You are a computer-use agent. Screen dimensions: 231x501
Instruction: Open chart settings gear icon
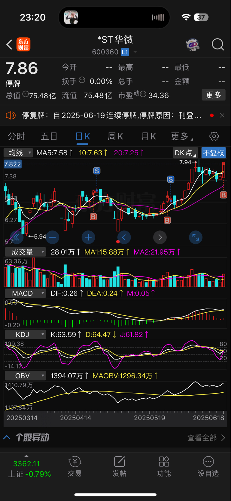214,136
